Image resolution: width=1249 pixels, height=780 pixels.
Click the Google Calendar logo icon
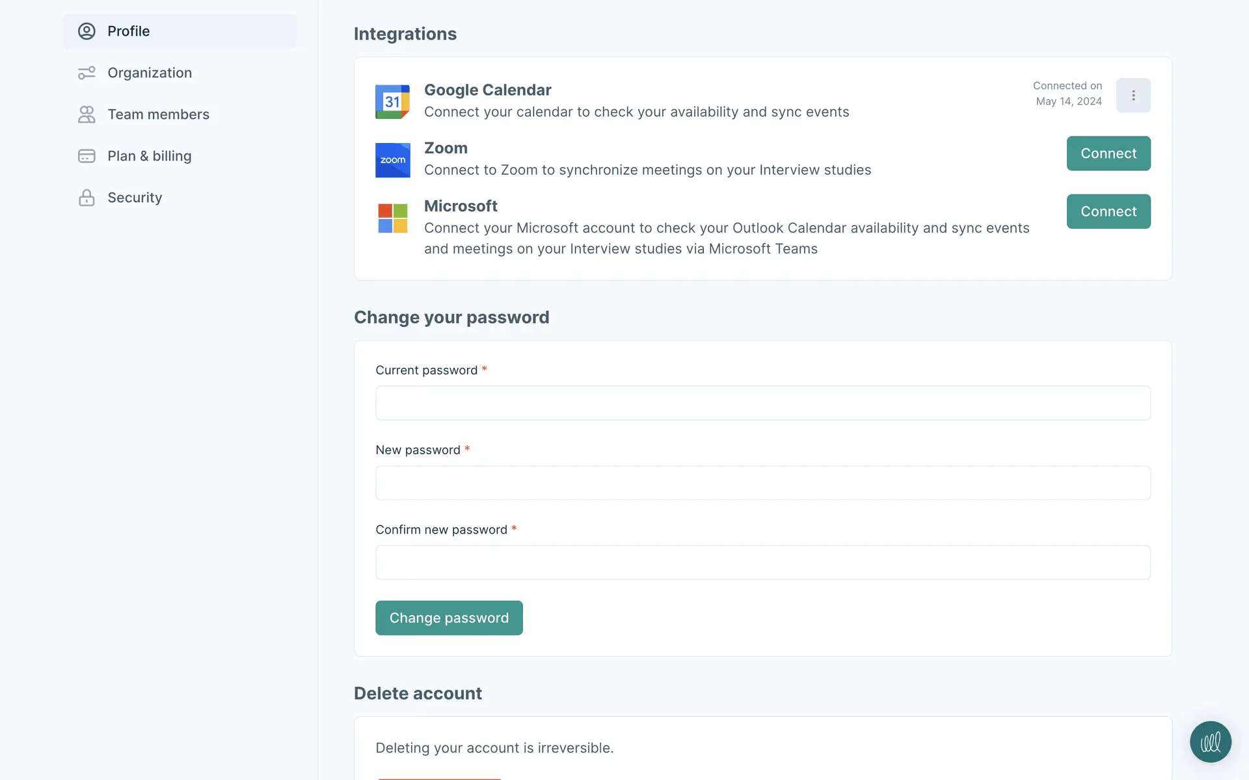point(392,101)
